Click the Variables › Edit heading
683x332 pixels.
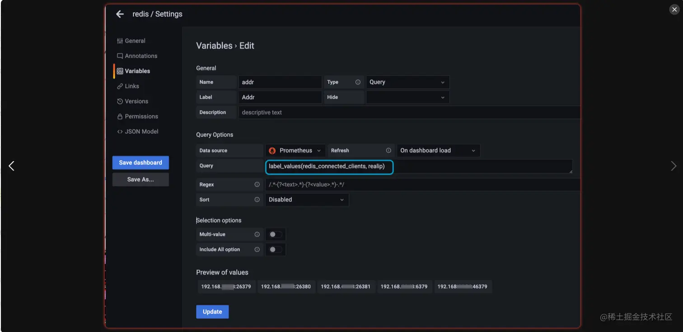(225, 46)
